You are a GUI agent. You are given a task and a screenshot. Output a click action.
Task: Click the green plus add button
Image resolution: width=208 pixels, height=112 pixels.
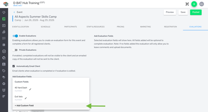tap(194, 4)
